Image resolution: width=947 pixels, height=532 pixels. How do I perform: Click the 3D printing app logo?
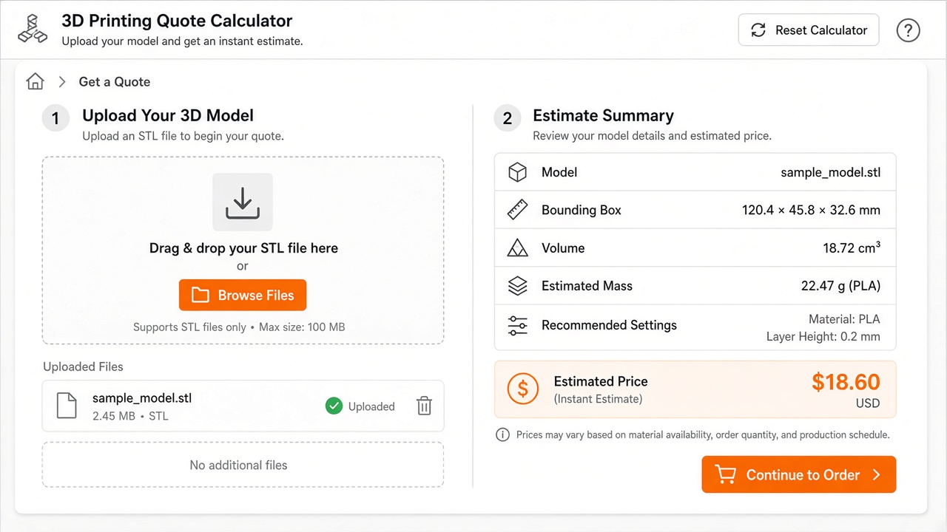pyautogui.click(x=33, y=29)
